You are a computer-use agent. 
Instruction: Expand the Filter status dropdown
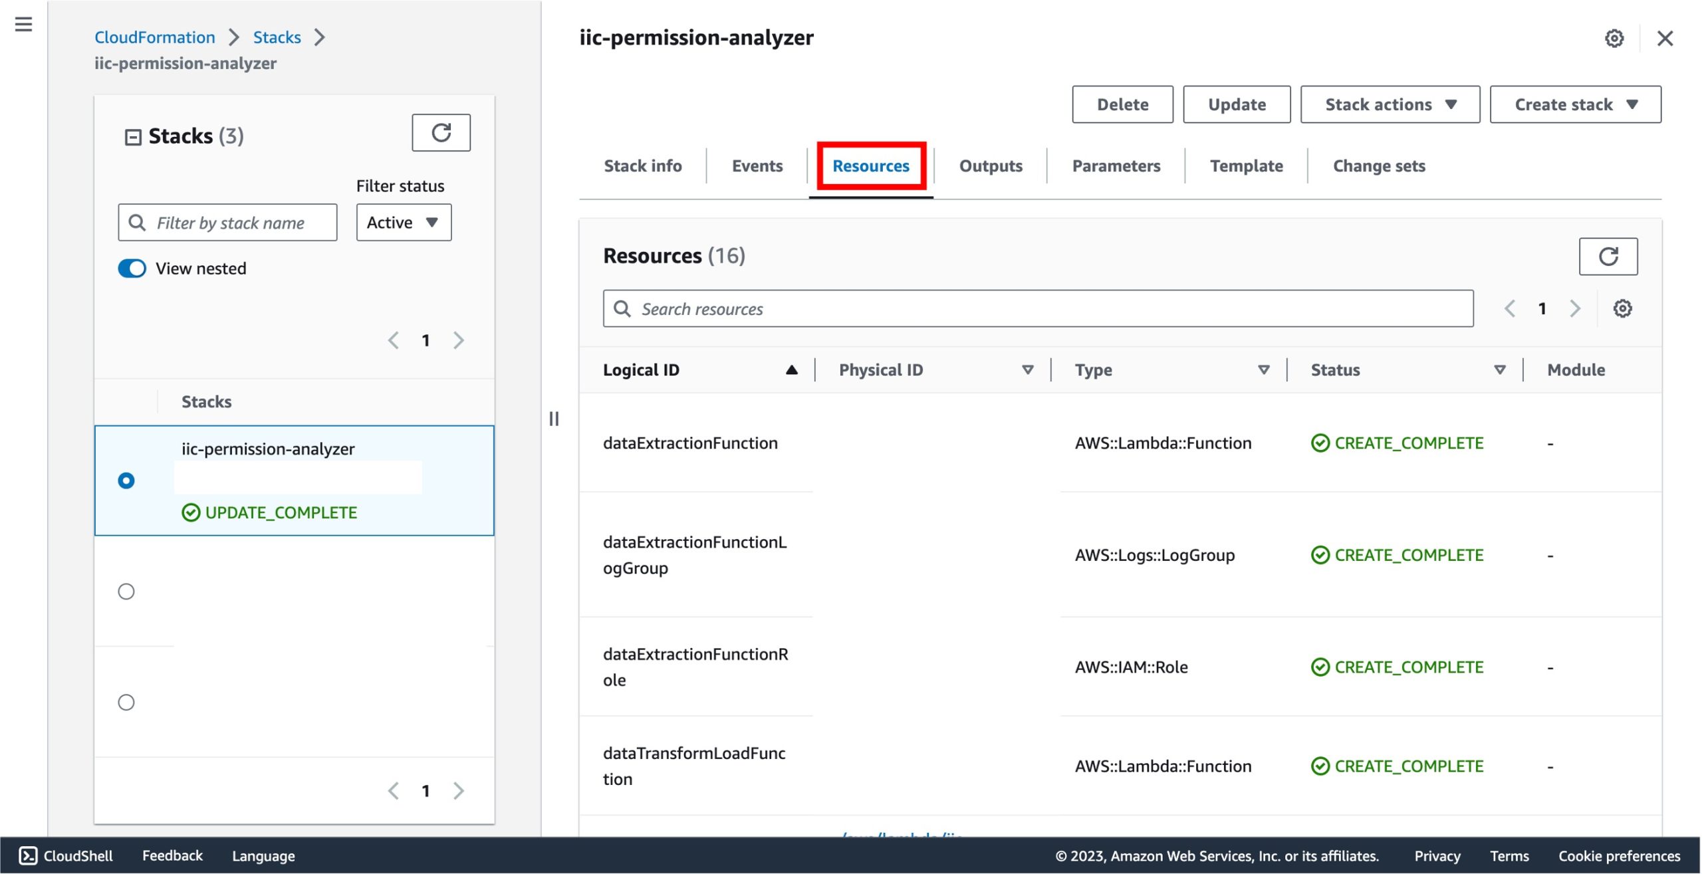pos(402,222)
